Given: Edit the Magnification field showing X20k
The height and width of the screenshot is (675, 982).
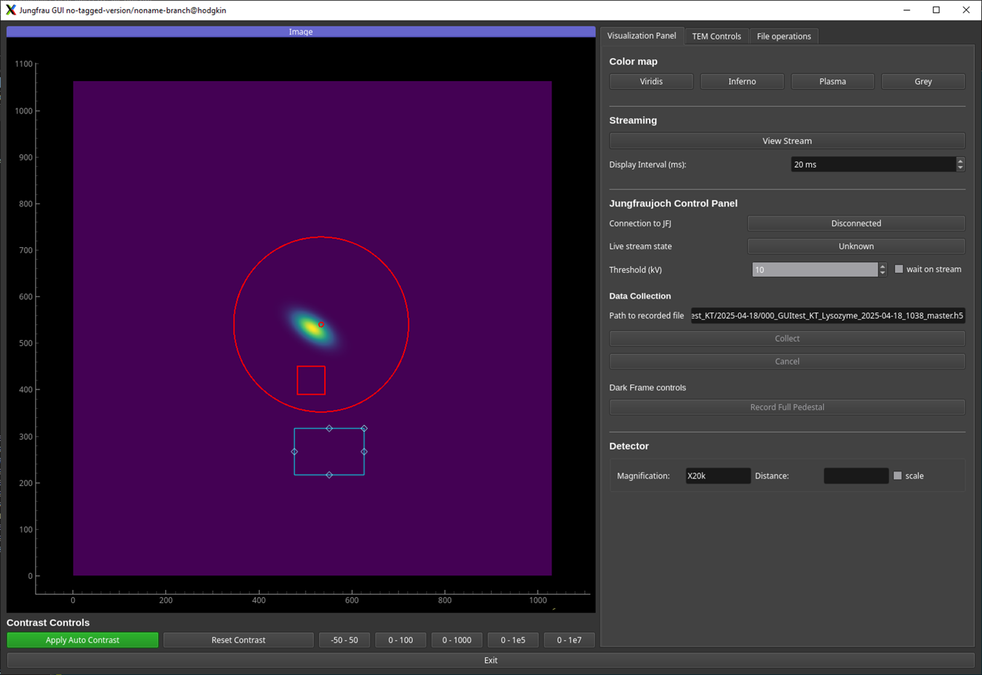Looking at the screenshot, I should (717, 476).
